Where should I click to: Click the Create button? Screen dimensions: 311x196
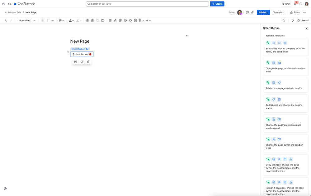point(217,4)
